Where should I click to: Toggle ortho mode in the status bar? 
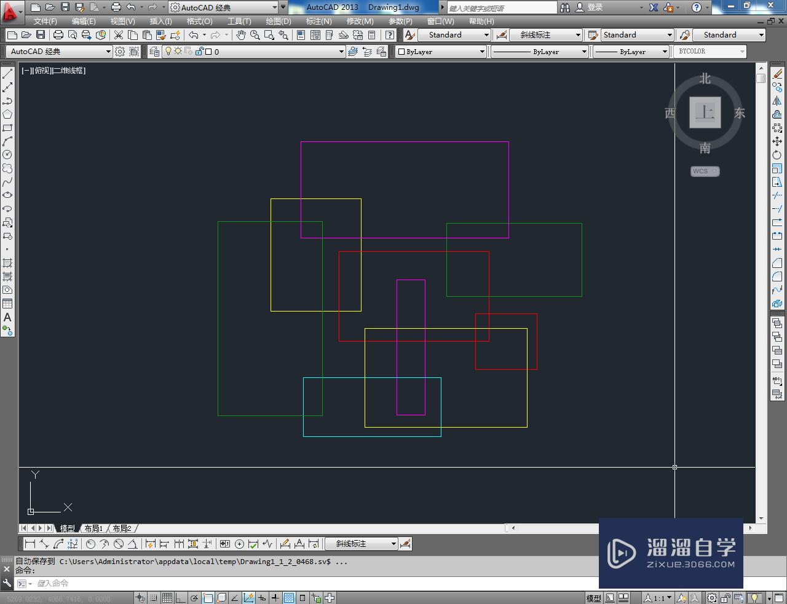point(180,597)
